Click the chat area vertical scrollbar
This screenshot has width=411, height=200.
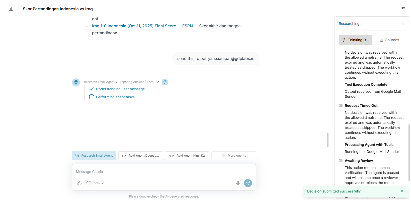[x=327, y=140]
